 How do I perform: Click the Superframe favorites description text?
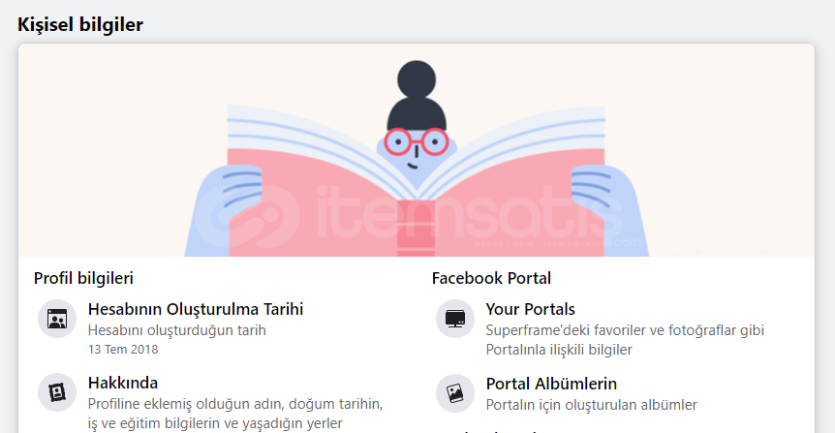625,340
